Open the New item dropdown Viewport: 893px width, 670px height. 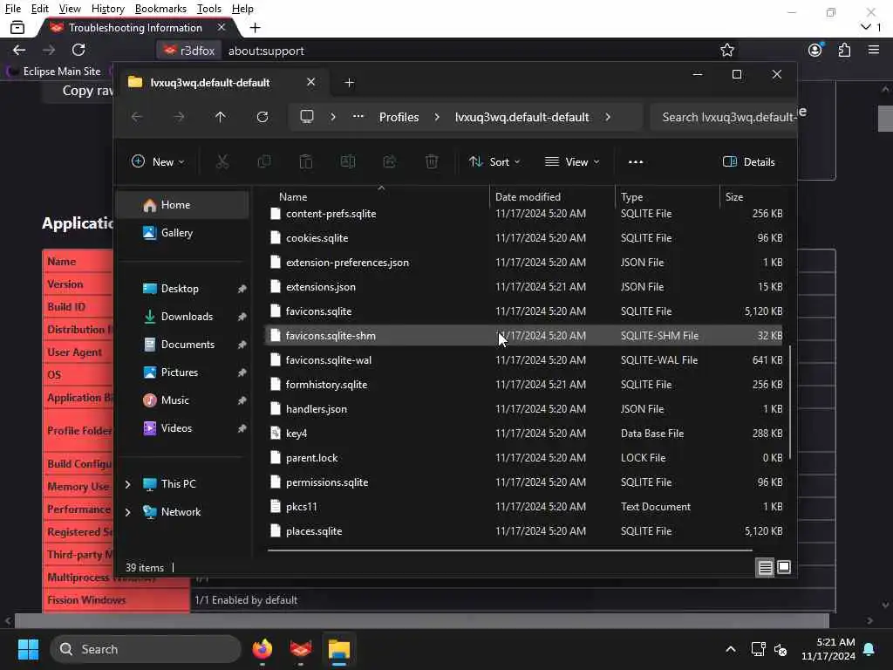point(158,161)
